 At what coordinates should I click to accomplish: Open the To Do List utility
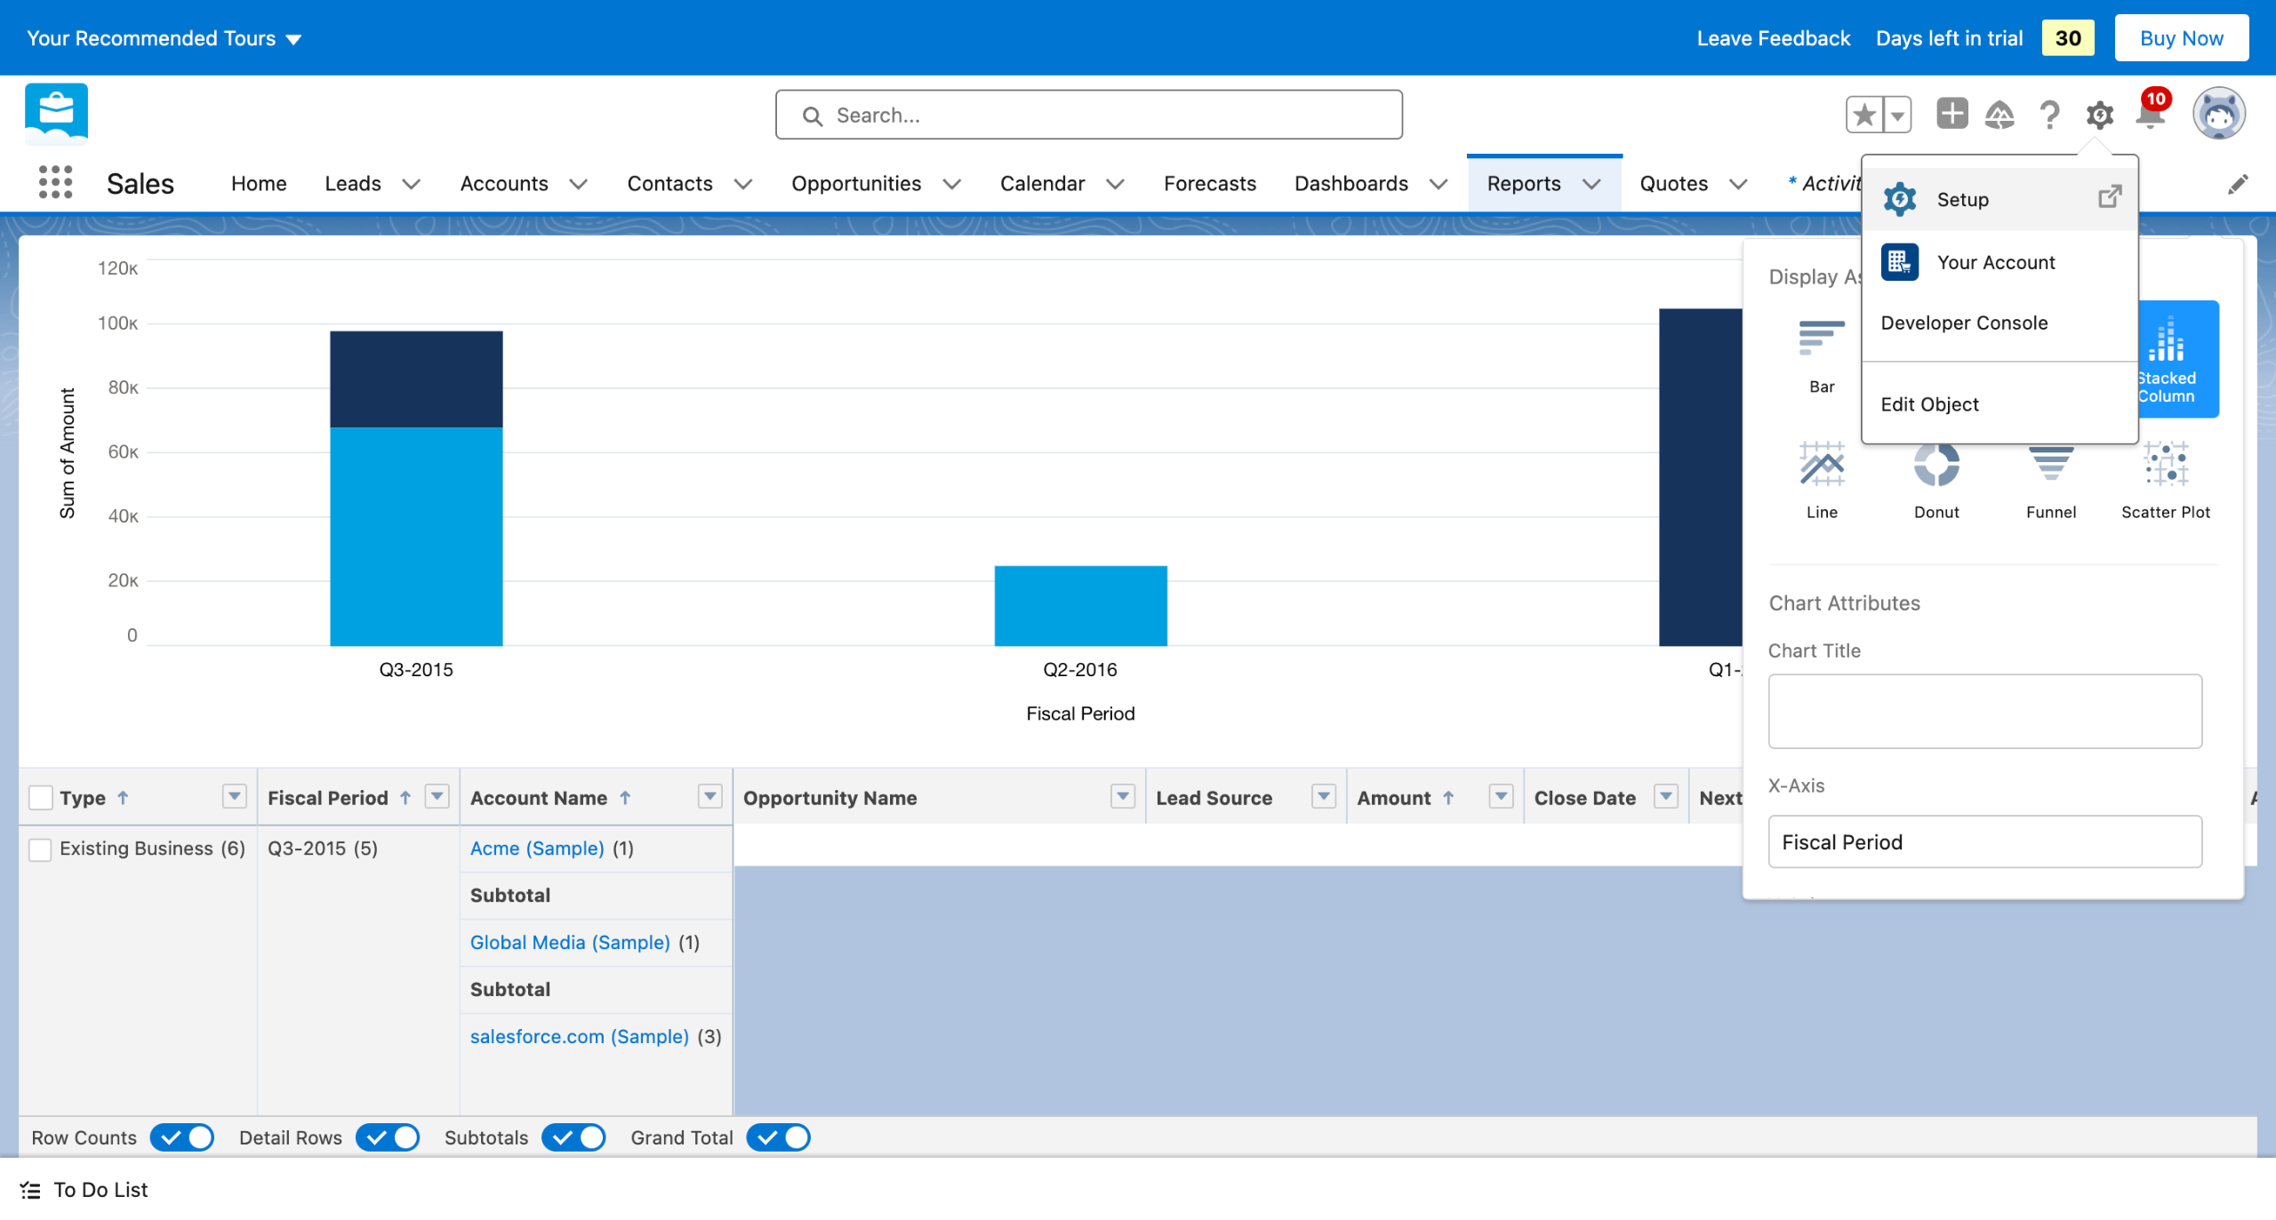tap(84, 1189)
